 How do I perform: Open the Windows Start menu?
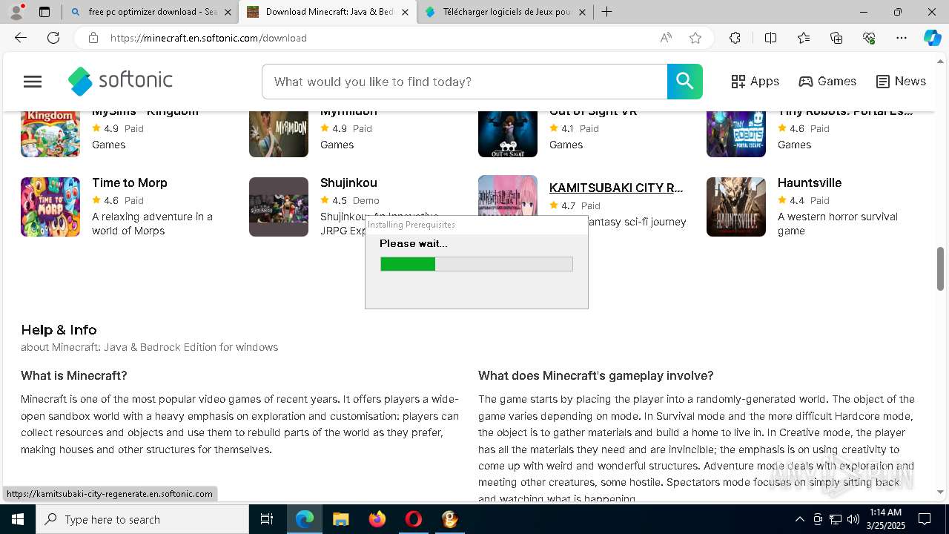click(x=18, y=519)
